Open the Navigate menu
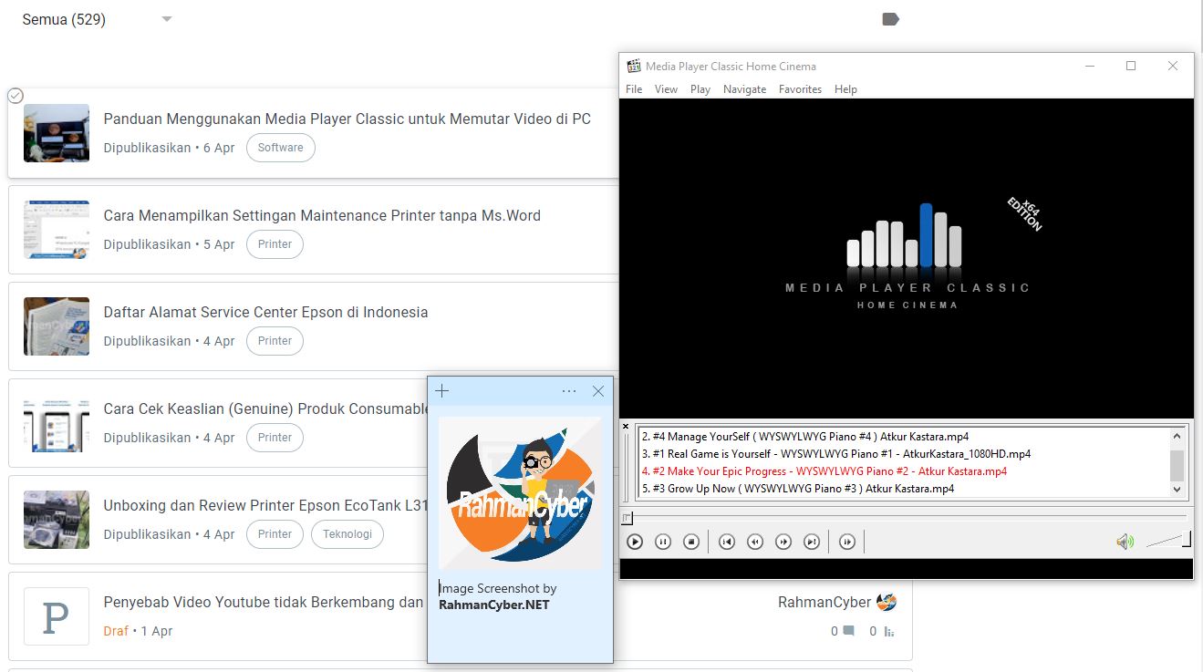This screenshot has height=672, width=1203. [x=744, y=88]
